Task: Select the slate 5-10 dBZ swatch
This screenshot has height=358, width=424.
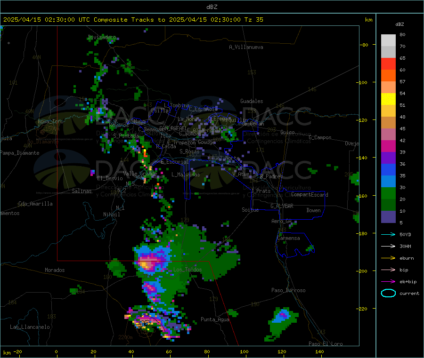Action: tap(388, 217)
